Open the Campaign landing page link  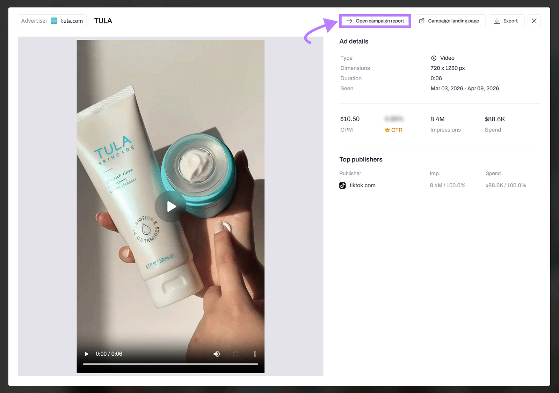449,21
